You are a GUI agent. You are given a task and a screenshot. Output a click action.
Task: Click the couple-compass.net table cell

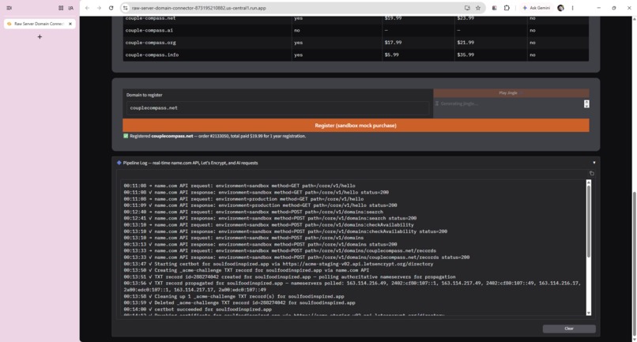[x=207, y=18]
